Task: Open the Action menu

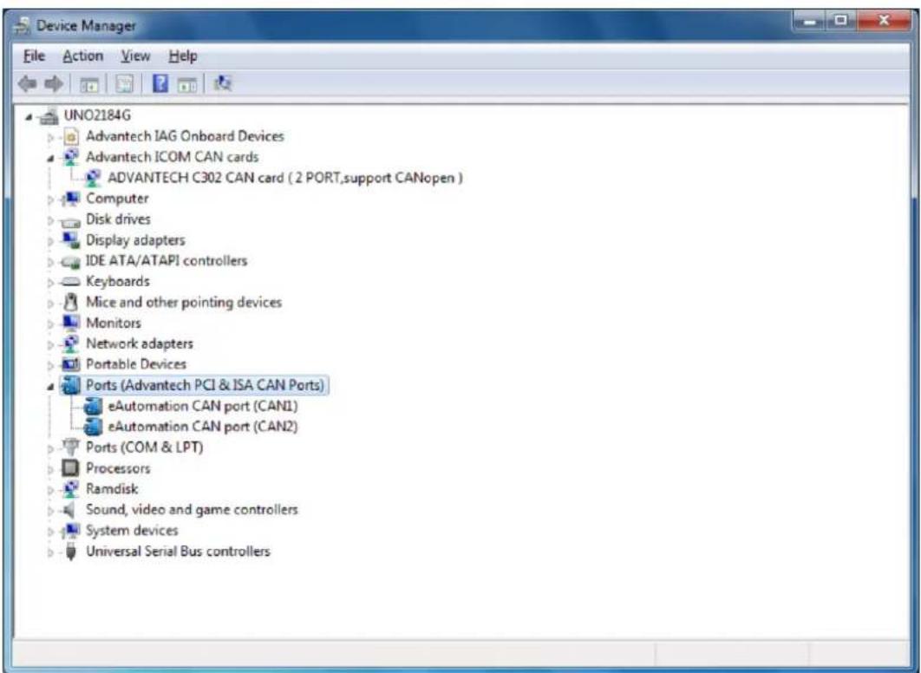Action: click(82, 56)
